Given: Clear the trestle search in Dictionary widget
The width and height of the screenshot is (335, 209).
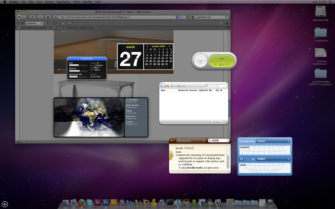Looking at the screenshot, I should 228,140.
